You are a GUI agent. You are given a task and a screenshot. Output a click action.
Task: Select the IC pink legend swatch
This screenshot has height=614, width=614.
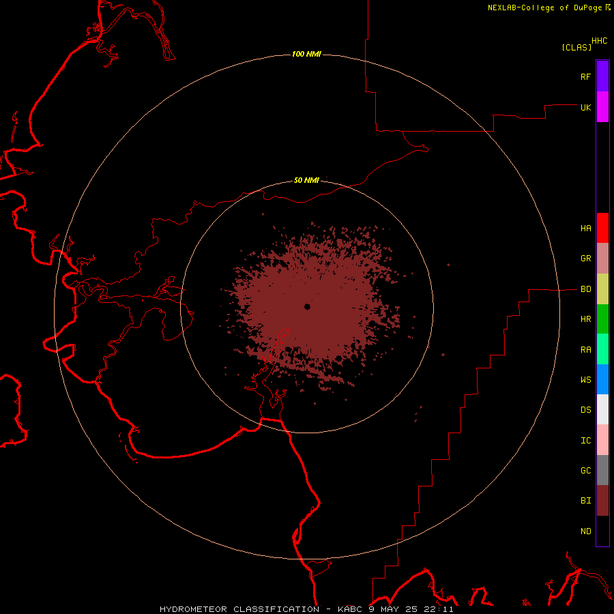602,440
